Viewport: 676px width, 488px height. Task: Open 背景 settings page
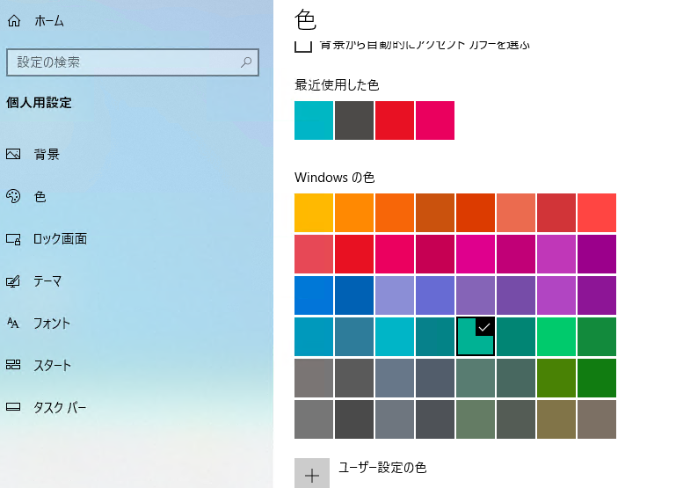click(x=47, y=155)
